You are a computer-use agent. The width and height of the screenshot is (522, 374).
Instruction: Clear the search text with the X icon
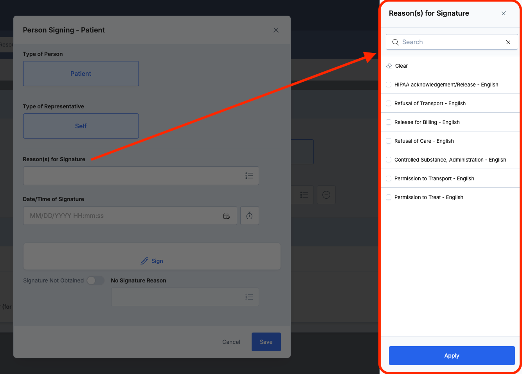coord(508,42)
